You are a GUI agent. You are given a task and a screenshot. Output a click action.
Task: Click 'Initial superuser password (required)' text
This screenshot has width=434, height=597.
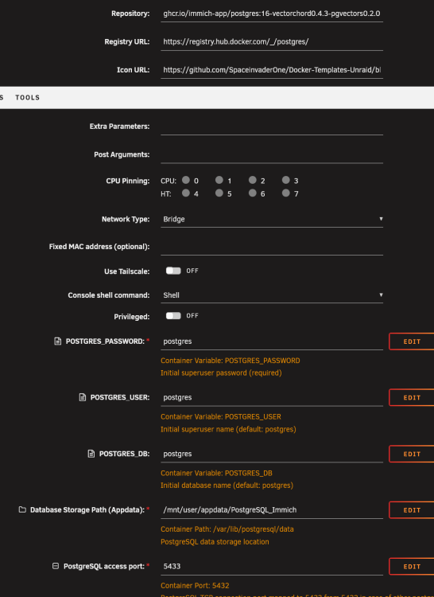(221, 373)
